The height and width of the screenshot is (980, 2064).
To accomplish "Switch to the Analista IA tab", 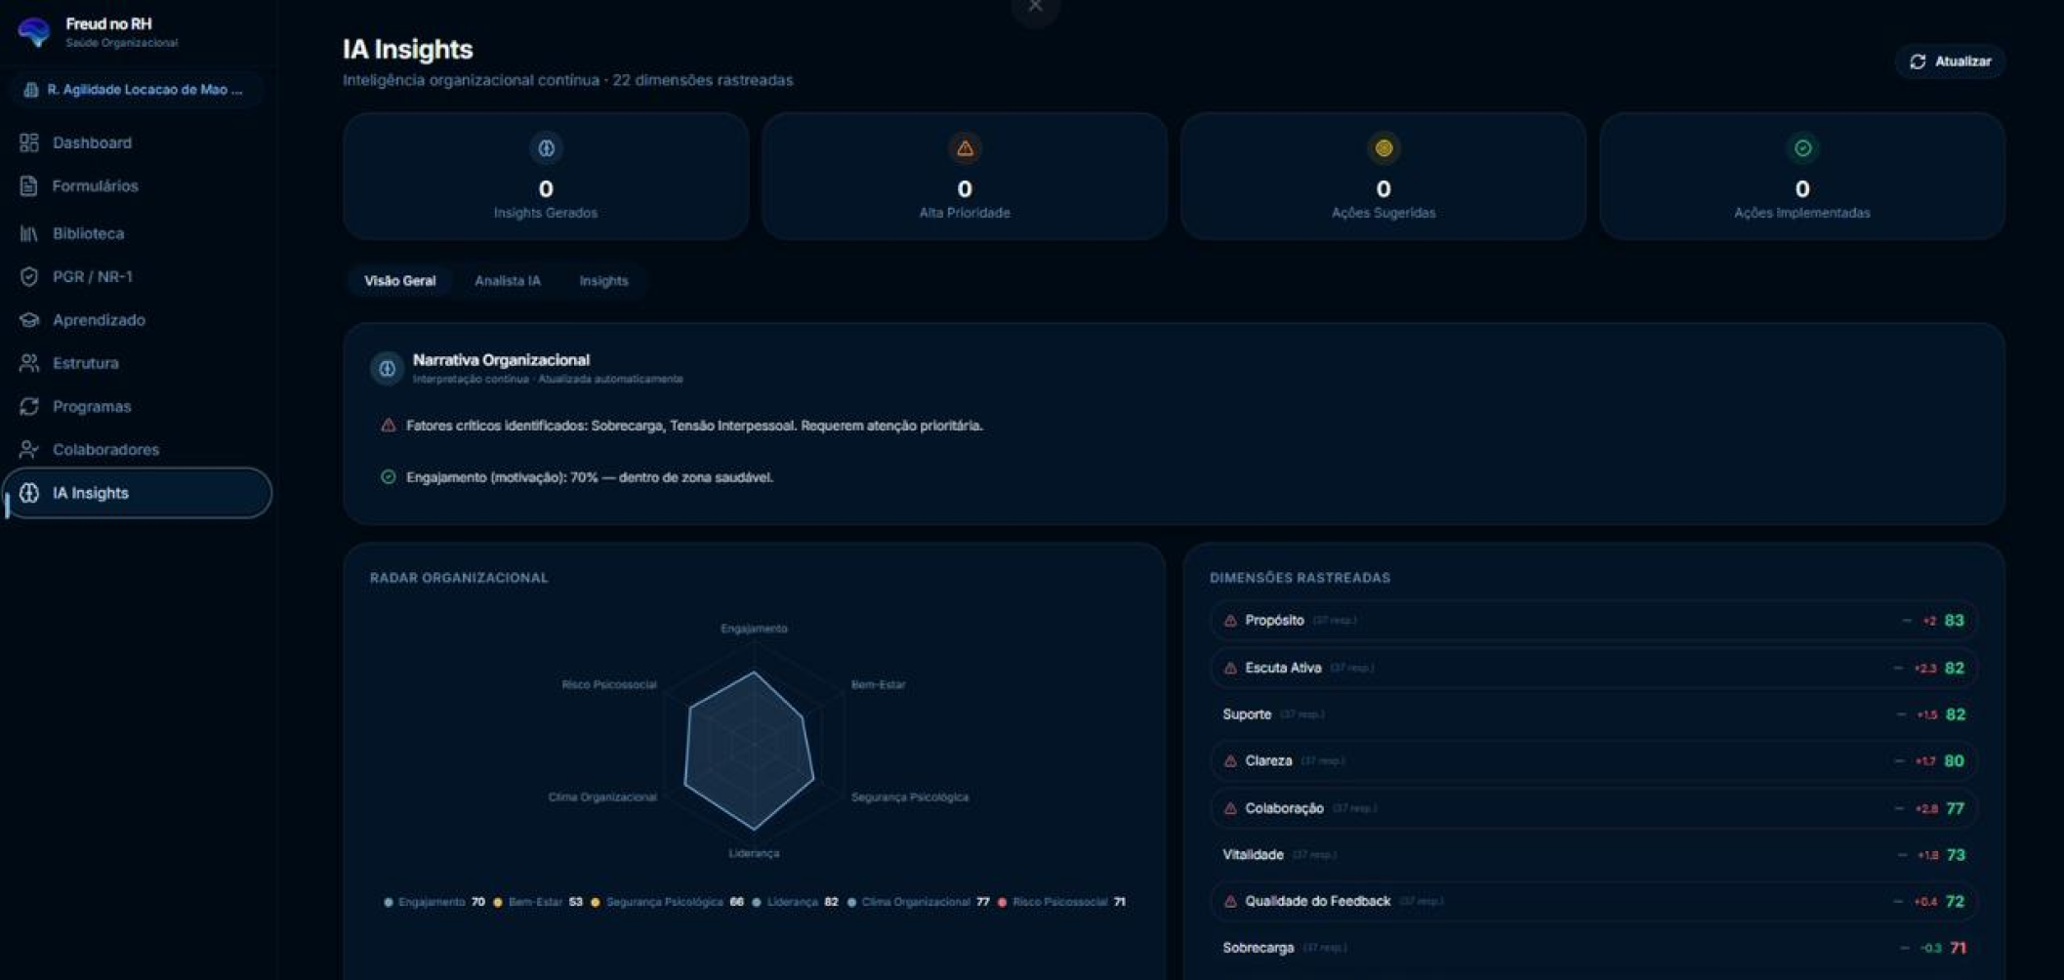I will tap(508, 281).
